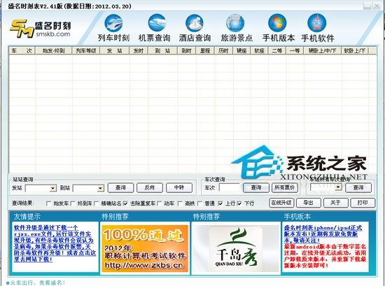Open 千岛秀 advertisement image
Image resolution: width=385 pixels, height=286 pixels.
pos(236,248)
